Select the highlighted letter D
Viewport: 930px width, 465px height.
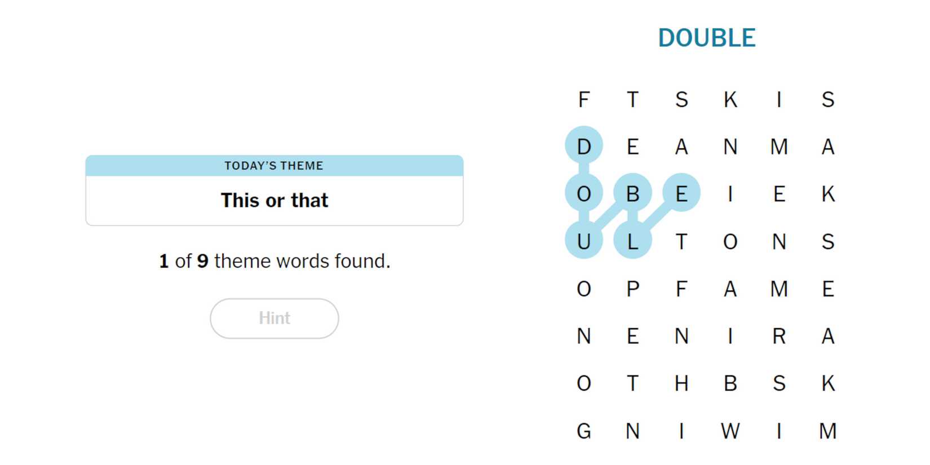[584, 147]
